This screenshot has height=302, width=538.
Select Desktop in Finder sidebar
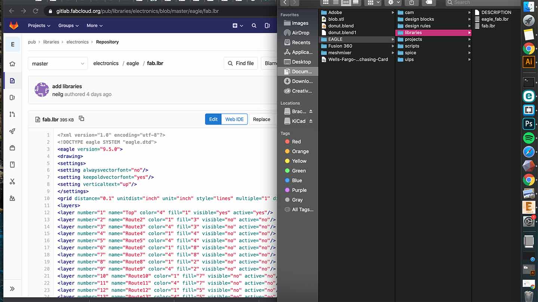click(298, 62)
